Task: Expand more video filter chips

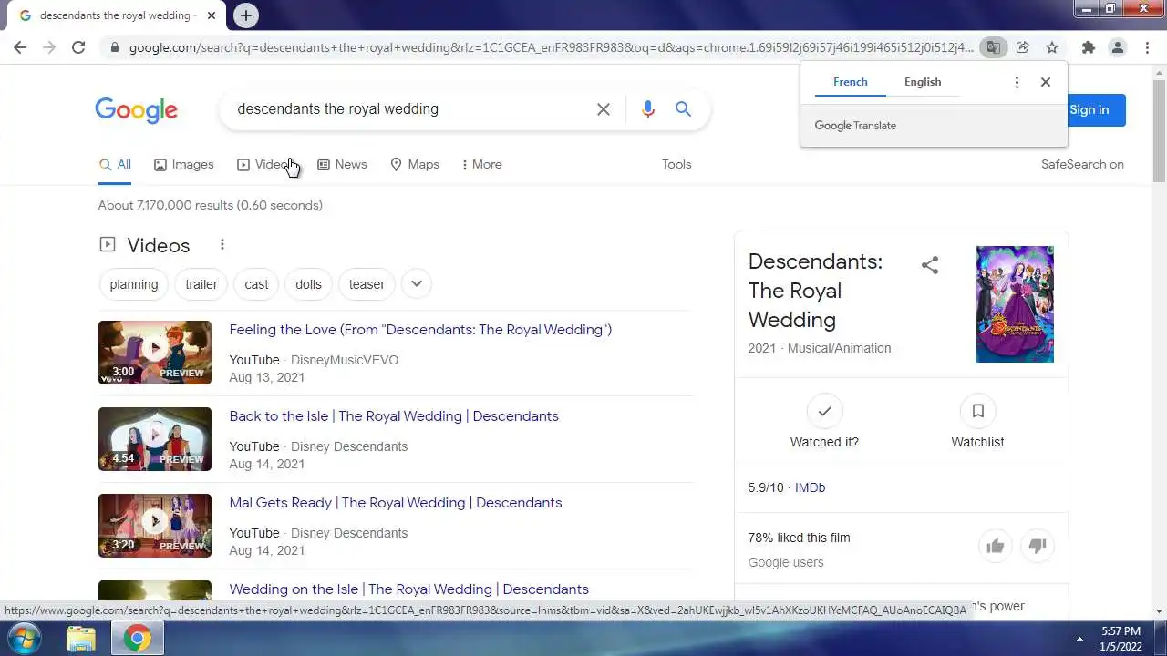Action: (x=417, y=283)
